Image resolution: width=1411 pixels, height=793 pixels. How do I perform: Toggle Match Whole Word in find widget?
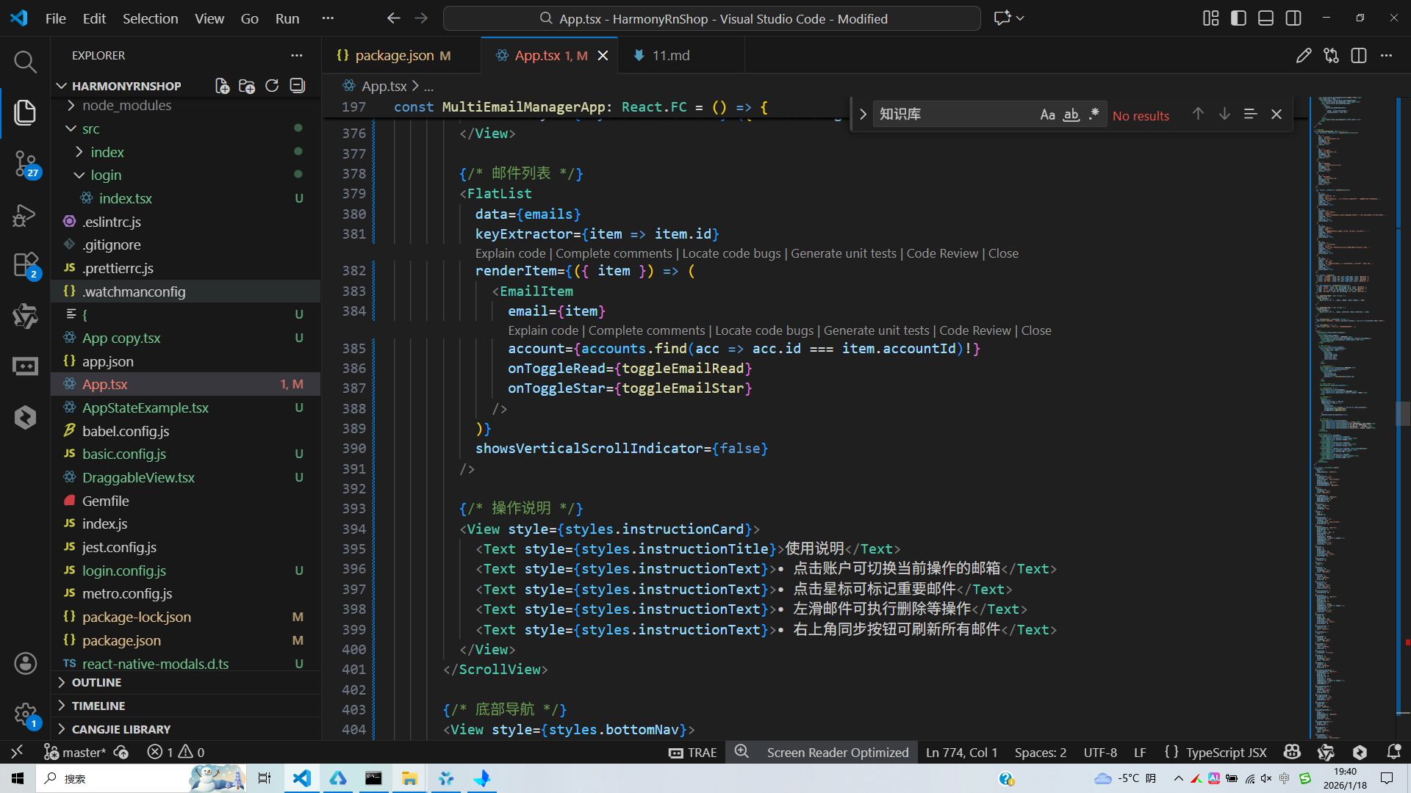[1071, 115]
